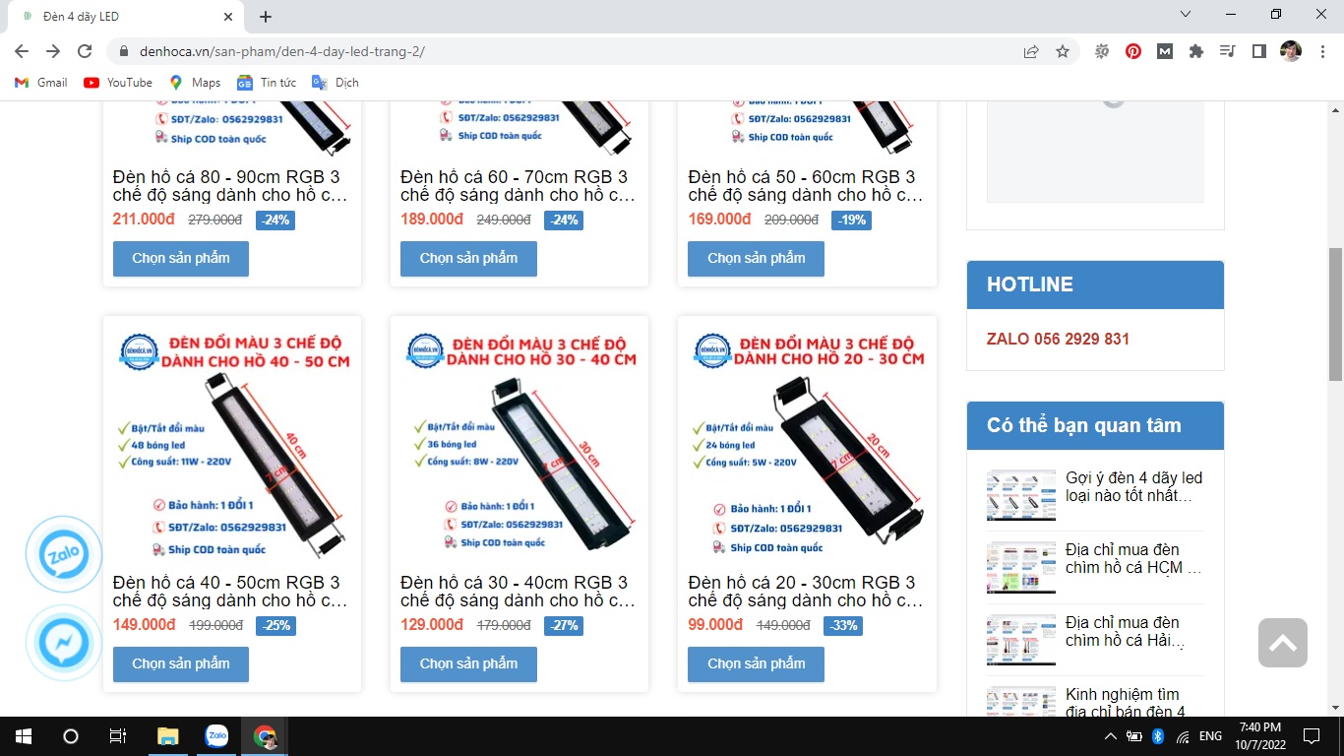This screenshot has height=756, width=1344.
Task: Choose product Đèn hồ cá 20 - 30cm
Action: tap(756, 663)
